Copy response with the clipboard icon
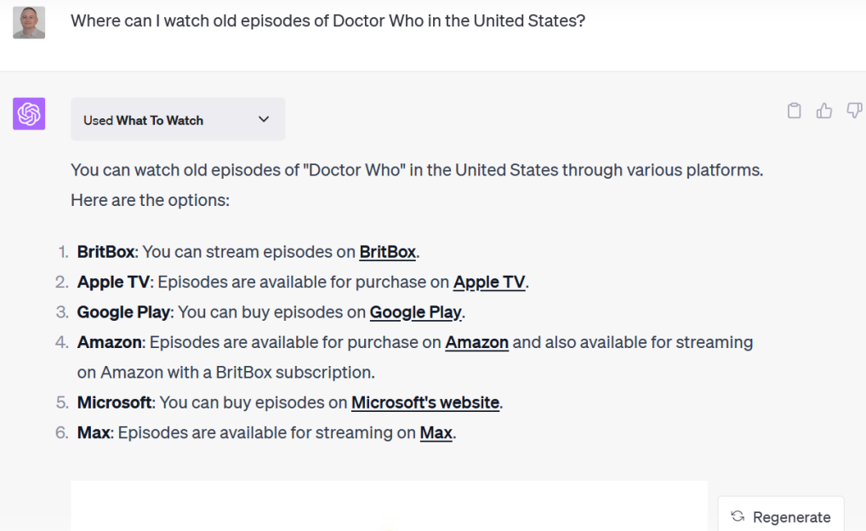 pos(794,111)
